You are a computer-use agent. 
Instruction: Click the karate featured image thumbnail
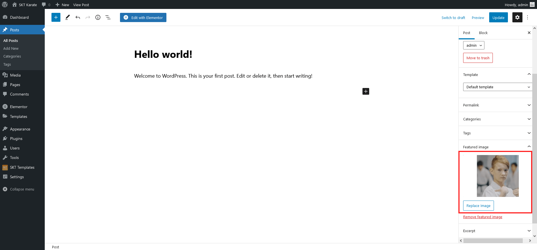[498, 176]
